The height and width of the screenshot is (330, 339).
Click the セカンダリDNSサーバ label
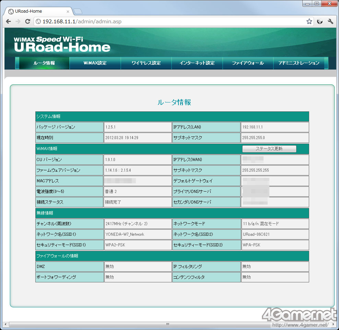coord(192,202)
